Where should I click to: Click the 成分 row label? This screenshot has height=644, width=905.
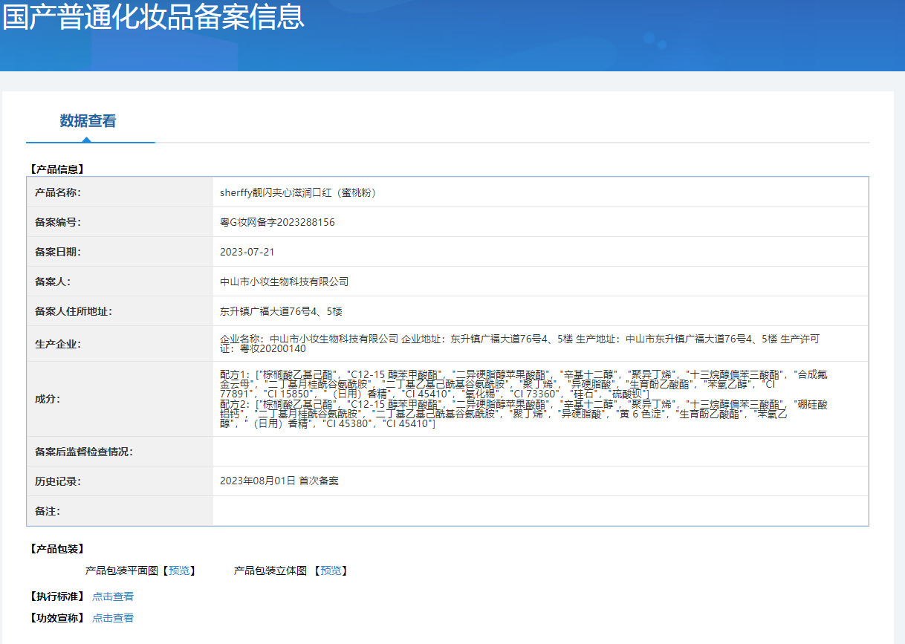pos(48,400)
